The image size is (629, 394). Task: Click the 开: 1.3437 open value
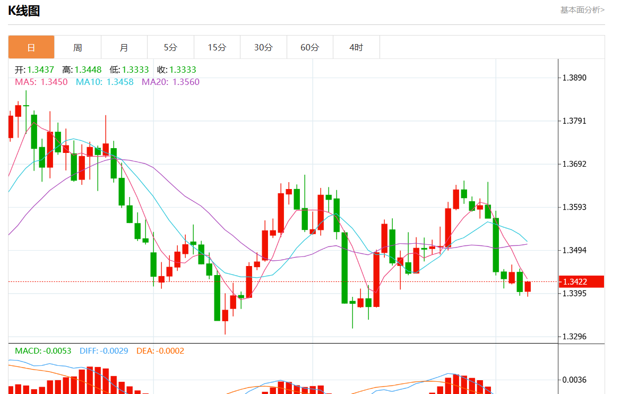click(35, 70)
